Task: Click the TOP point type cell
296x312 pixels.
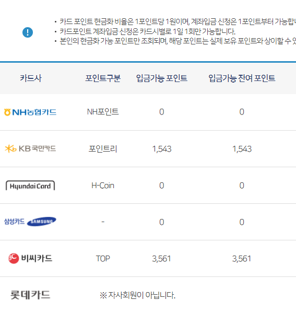Action: [103, 259]
